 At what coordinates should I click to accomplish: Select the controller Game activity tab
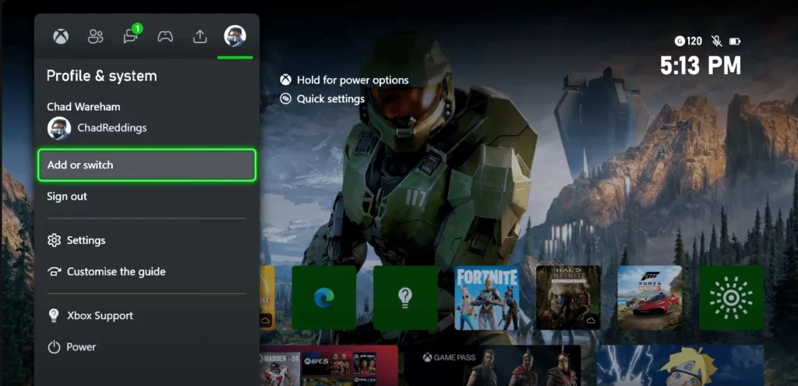165,37
